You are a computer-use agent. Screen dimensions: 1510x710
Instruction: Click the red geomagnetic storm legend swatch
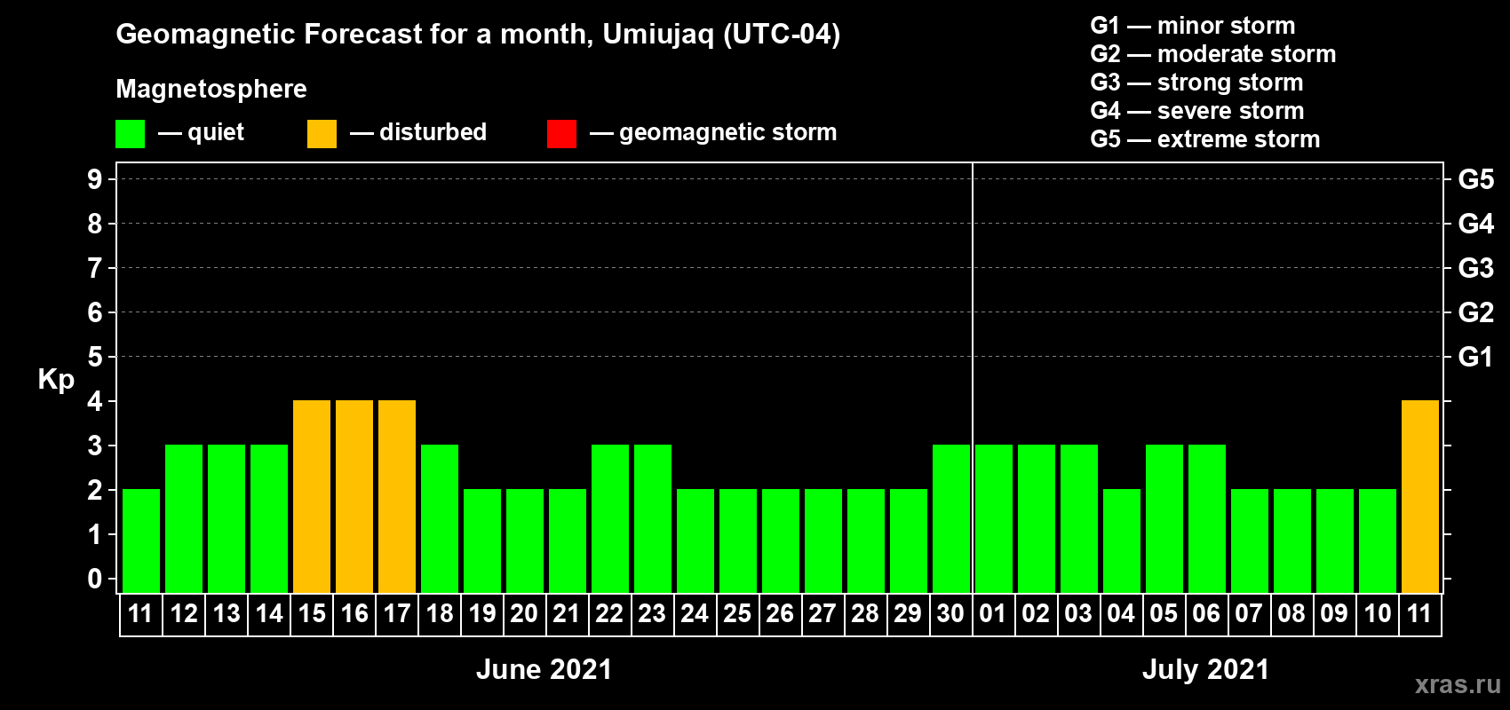pyautogui.click(x=561, y=134)
